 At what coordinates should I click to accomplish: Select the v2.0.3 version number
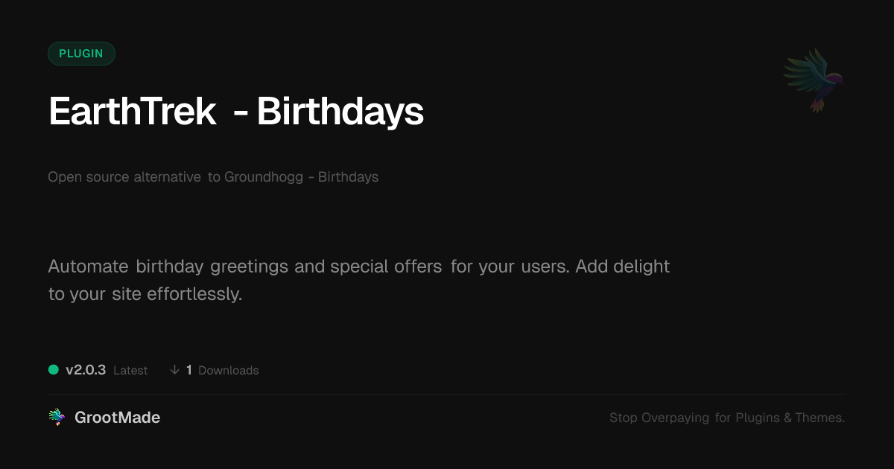(86, 370)
